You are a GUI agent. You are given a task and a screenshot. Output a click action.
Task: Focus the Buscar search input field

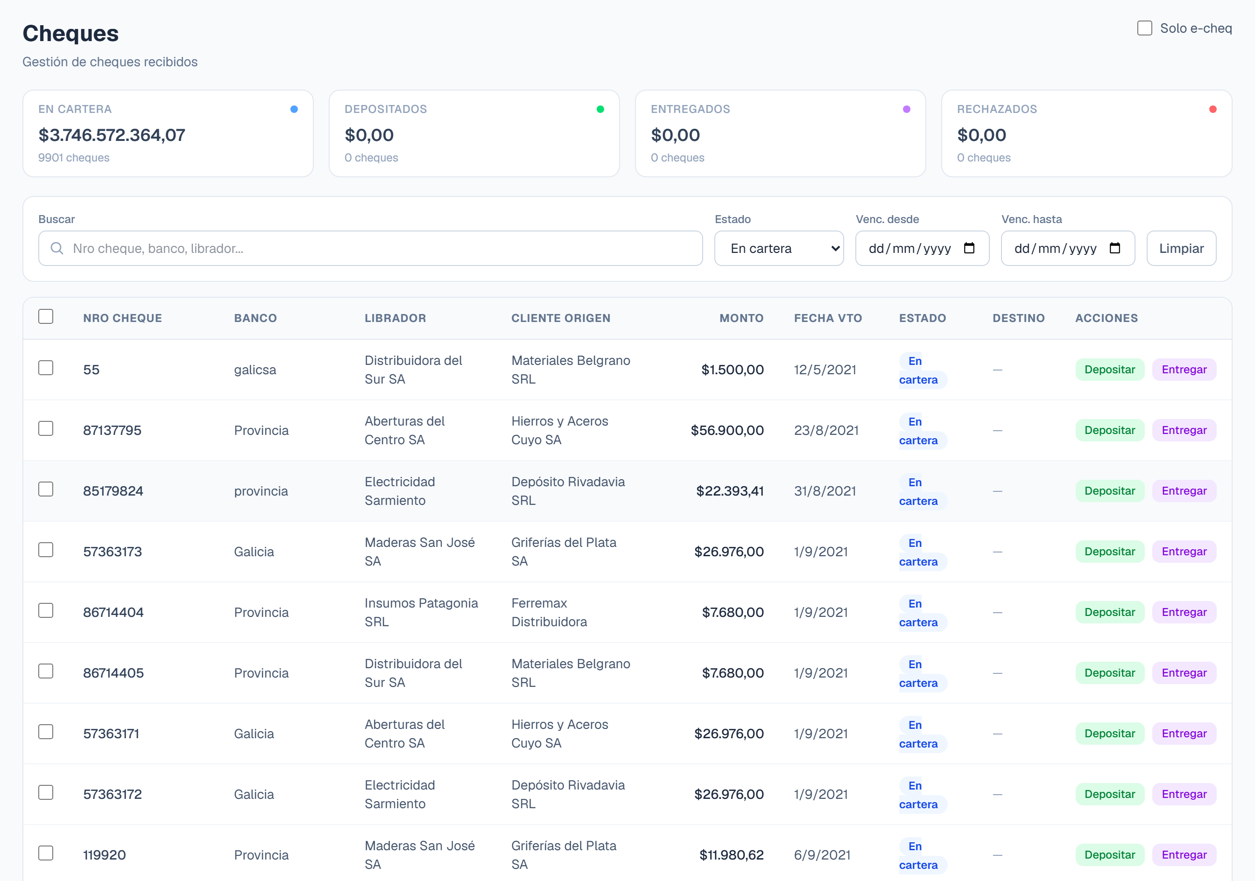pos(371,249)
